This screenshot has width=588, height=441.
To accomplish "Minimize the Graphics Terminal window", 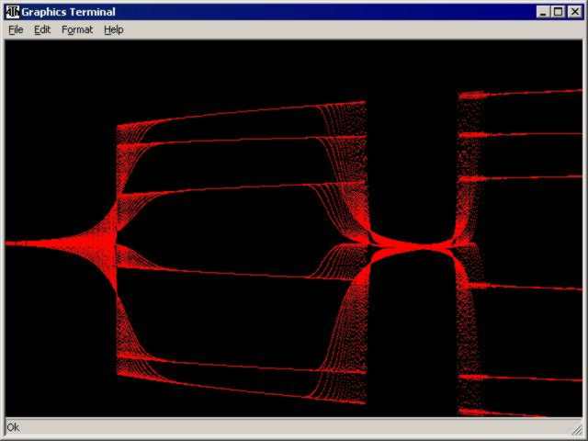I will click(x=543, y=12).
